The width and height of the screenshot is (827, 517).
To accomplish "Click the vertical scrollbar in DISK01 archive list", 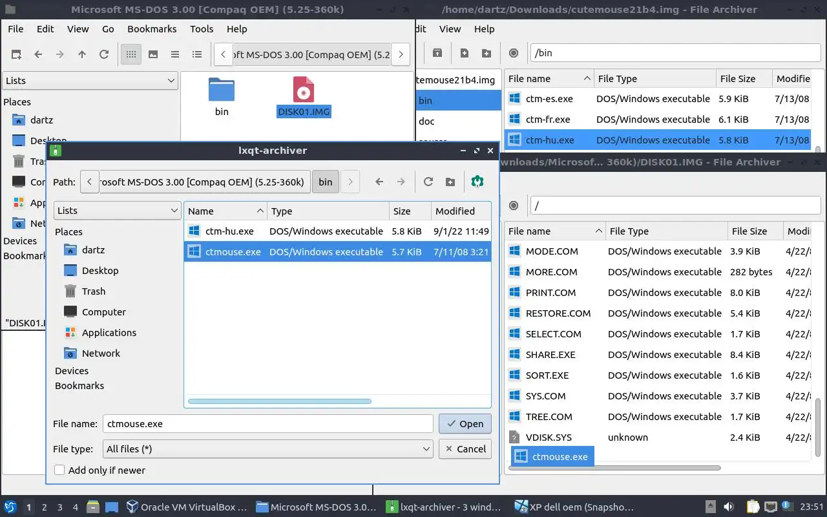I will pyautogui.click(x=819, y=428).
